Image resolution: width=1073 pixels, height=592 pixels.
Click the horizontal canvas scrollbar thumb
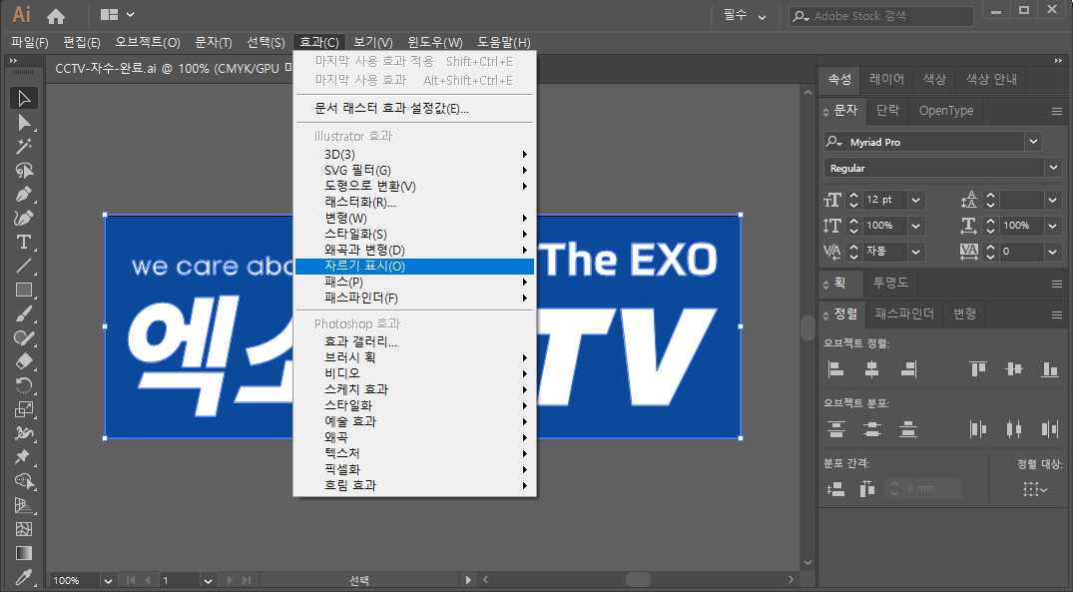(638, 580)
